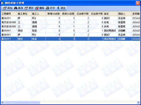Viewport: 141px width, 105px height.
Task: Click 测试 unit cell in the highlighted row
Action: [x=24, y=39]
